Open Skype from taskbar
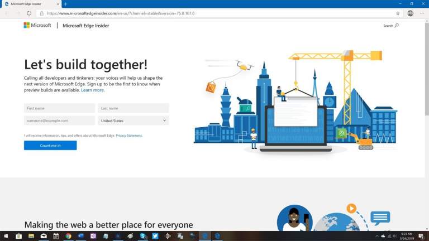The height and width of the screenshot is (241, 429). pyautogui.click(x=143, y=236)
